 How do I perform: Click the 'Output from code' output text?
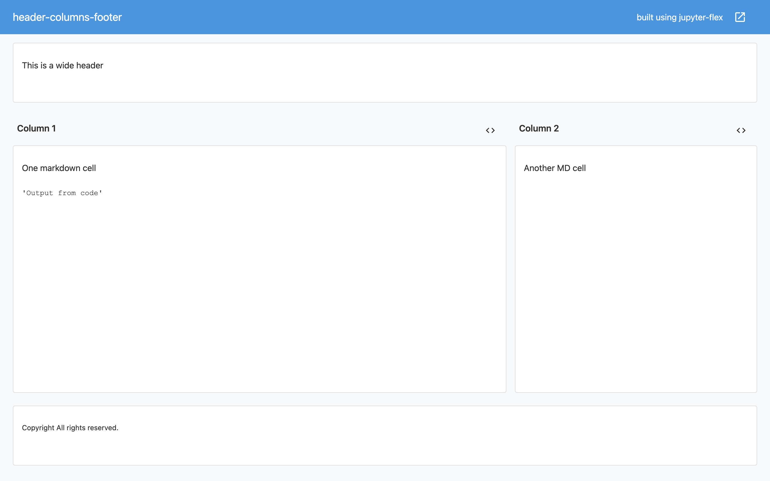[62, 193]
